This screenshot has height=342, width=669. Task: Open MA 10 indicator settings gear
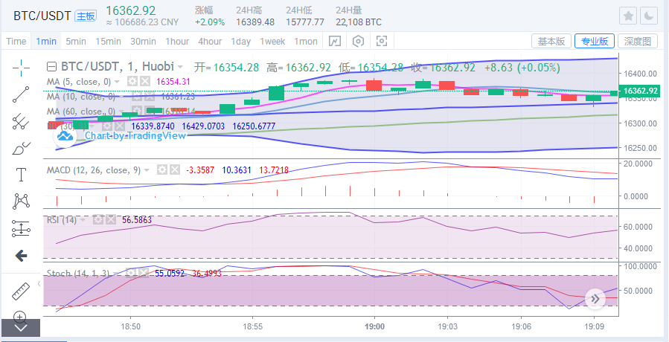pyautogui.click(x=136, y=97)
